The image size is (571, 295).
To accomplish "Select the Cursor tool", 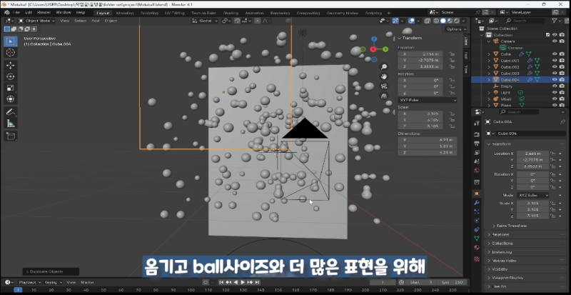I will click(x=11, y=52).
